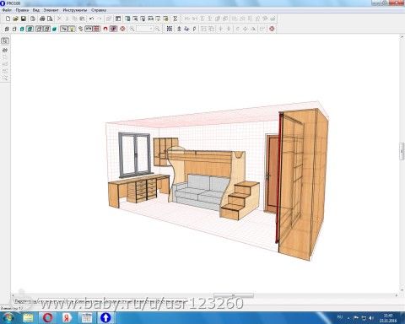The height and width of the screenshot is (324, 405).
Task: Toggle semi-transparency display button
Action: pos(47,29)
